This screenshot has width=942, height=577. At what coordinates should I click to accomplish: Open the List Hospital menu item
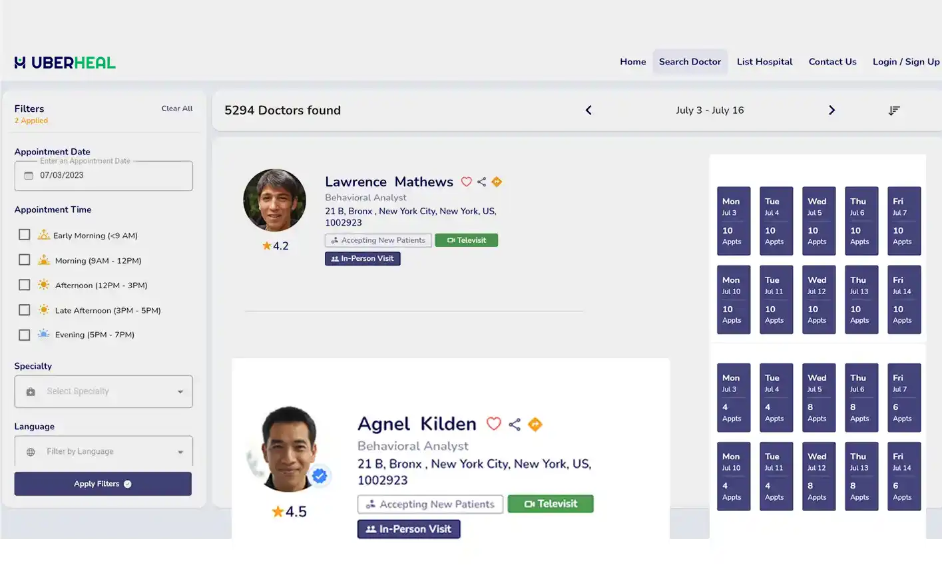click(x=764, y=62)
